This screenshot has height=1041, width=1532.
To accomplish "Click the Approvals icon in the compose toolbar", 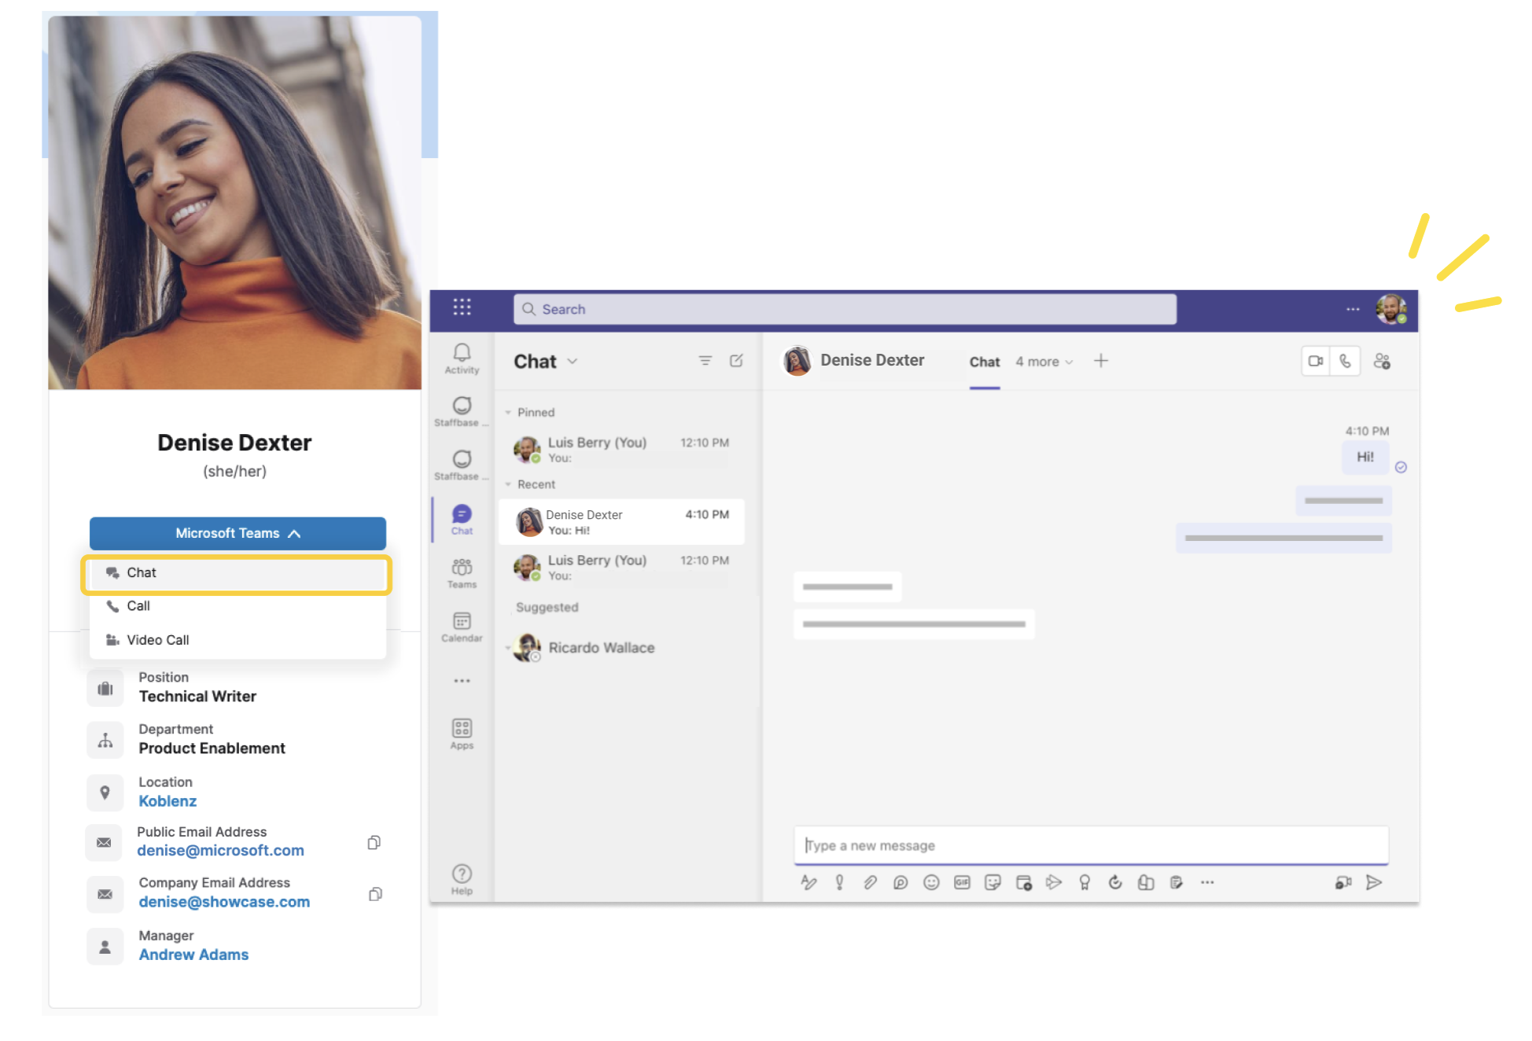I will coord(1115,882).
